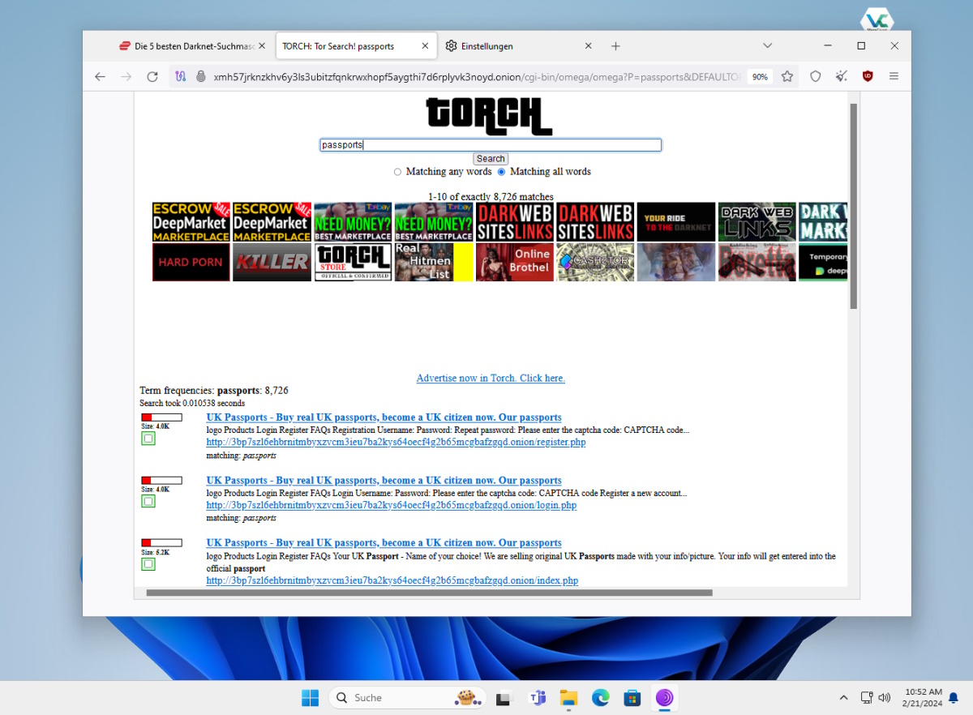Select the Matching all words radio button

coord(501,172)
